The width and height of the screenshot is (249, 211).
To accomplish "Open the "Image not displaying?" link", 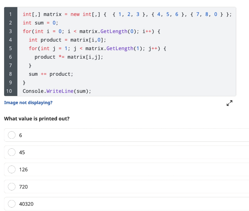I will [x=28, y=103].
